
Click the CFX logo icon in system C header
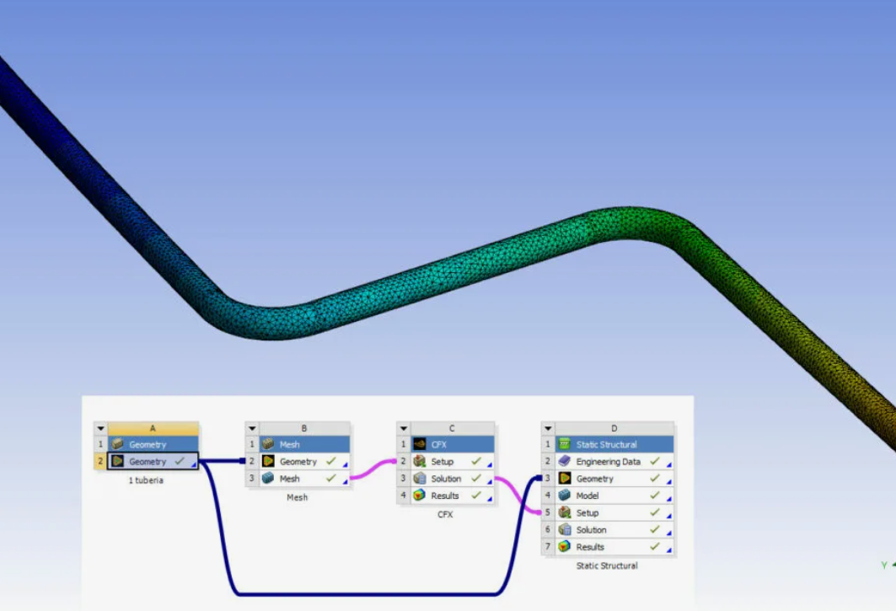420,444
